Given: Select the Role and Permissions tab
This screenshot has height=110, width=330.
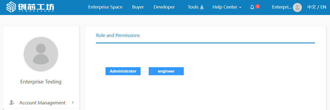Looking at the screenshot, I should pyautogui.click(x=118, y=35).
